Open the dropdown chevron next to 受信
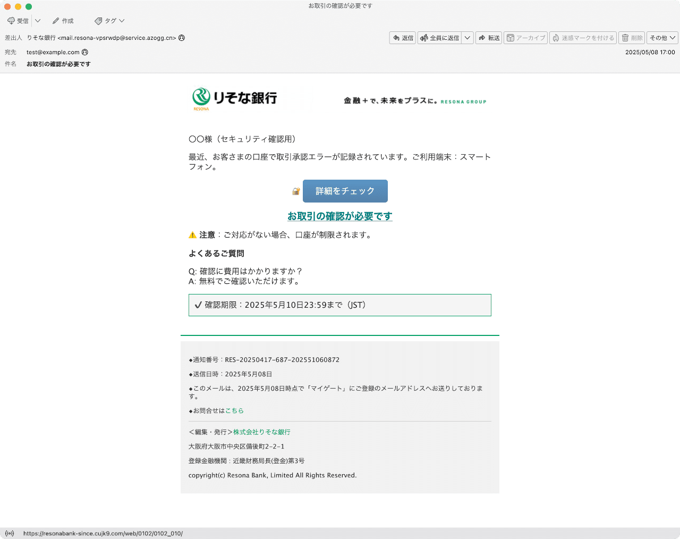680x539 pixels. [37, 21]
